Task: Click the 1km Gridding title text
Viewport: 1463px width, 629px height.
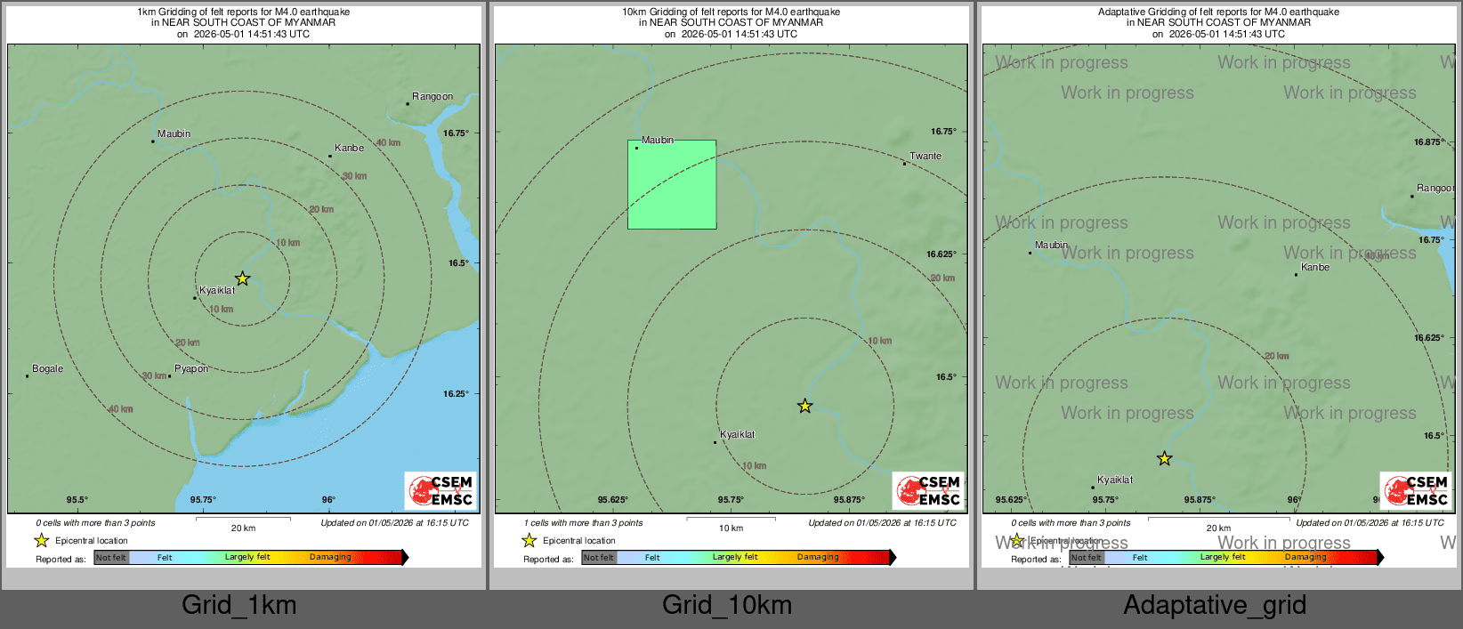Action: click(244, 23)
